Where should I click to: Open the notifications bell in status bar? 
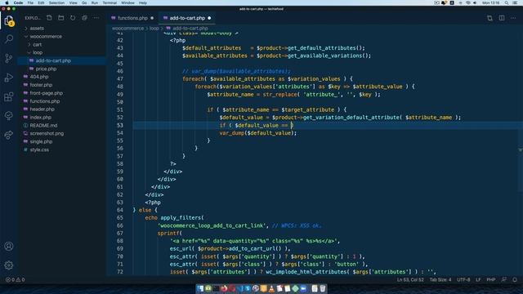pos(515,279)
